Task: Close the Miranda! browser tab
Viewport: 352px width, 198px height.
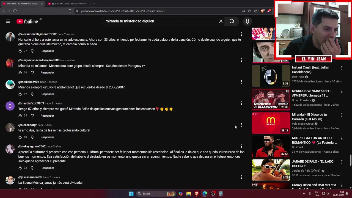Action: (42, 4)
